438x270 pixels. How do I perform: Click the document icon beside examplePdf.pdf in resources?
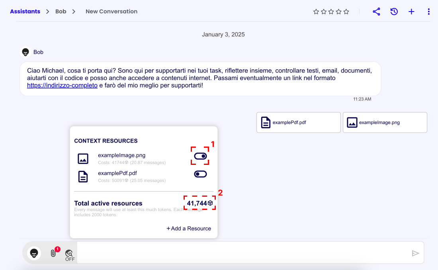tap(83, 177)
